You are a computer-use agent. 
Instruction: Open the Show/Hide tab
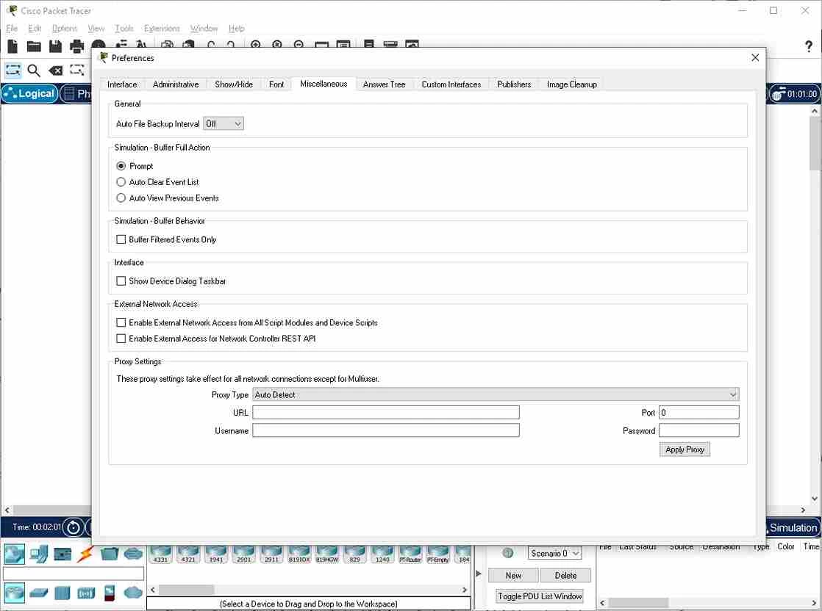234,84
